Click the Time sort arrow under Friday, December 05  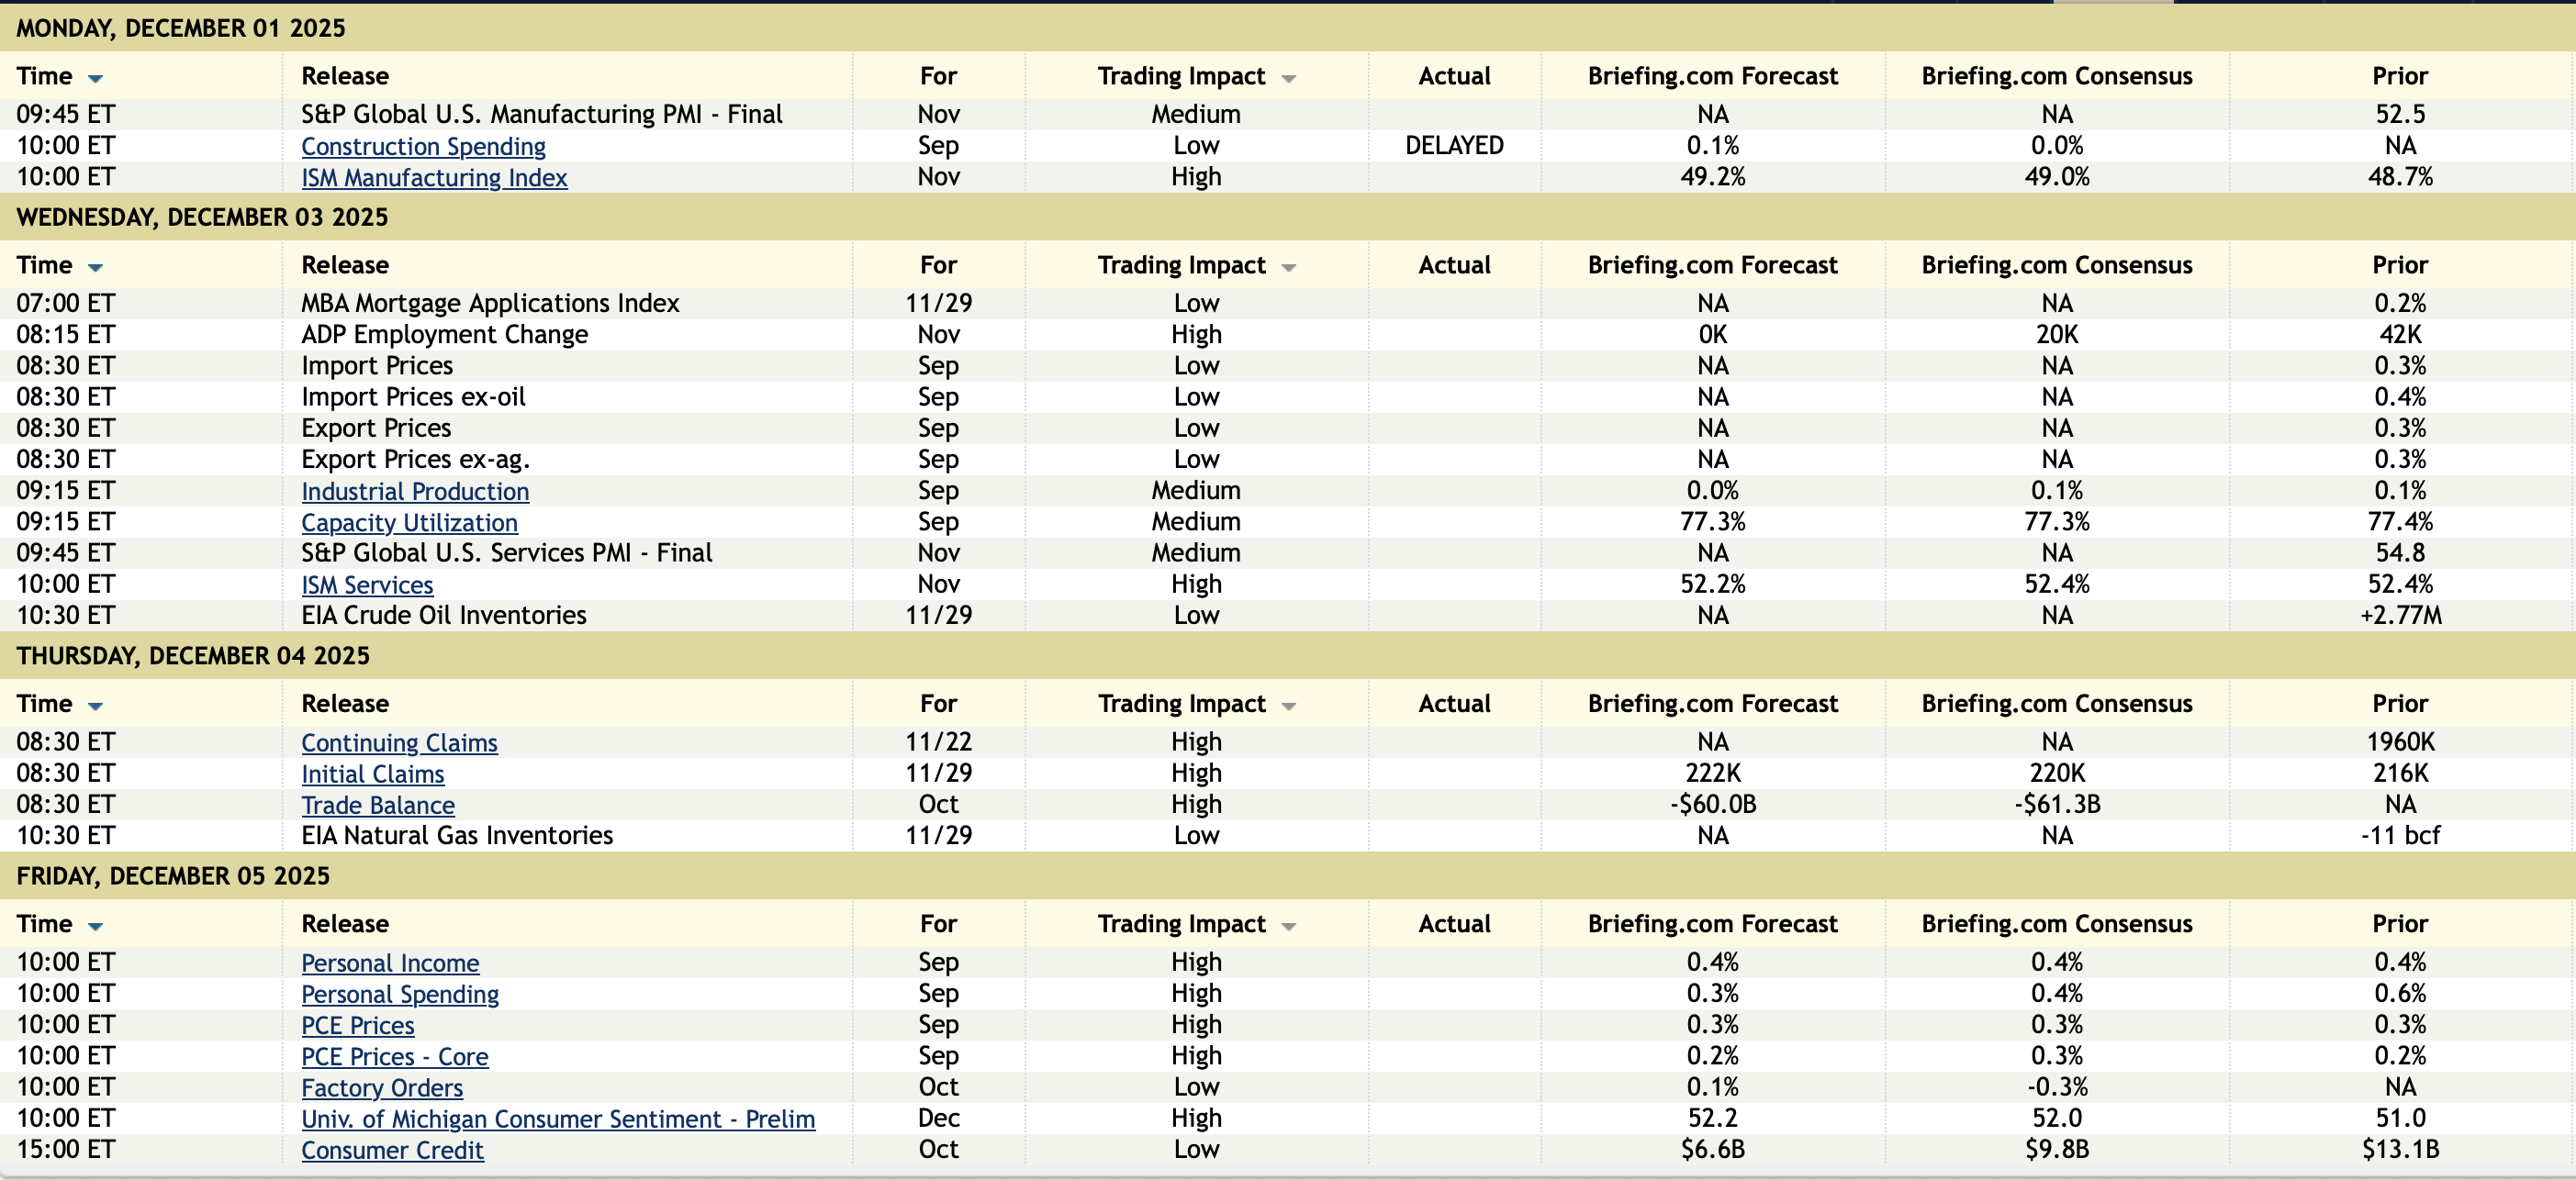pyautogui.click(x=96, y=925)
